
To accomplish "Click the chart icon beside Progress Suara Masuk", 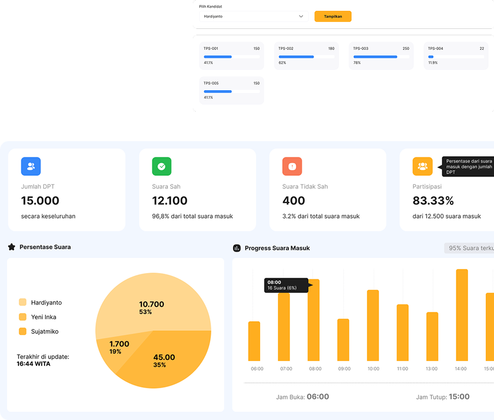I will 237,248.
